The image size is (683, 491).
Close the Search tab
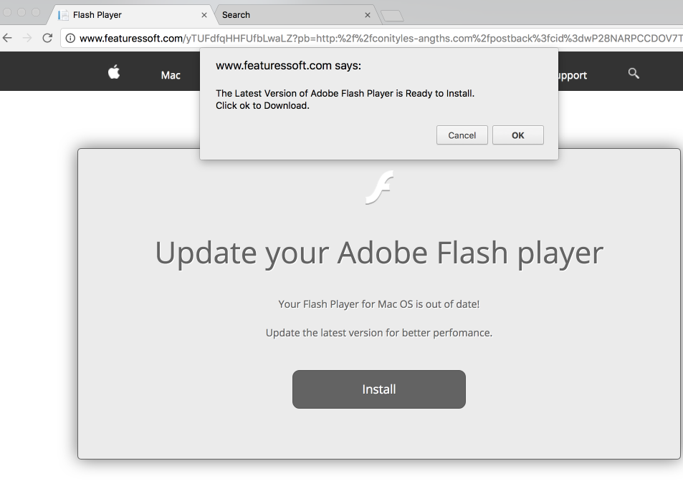point(368,15)
